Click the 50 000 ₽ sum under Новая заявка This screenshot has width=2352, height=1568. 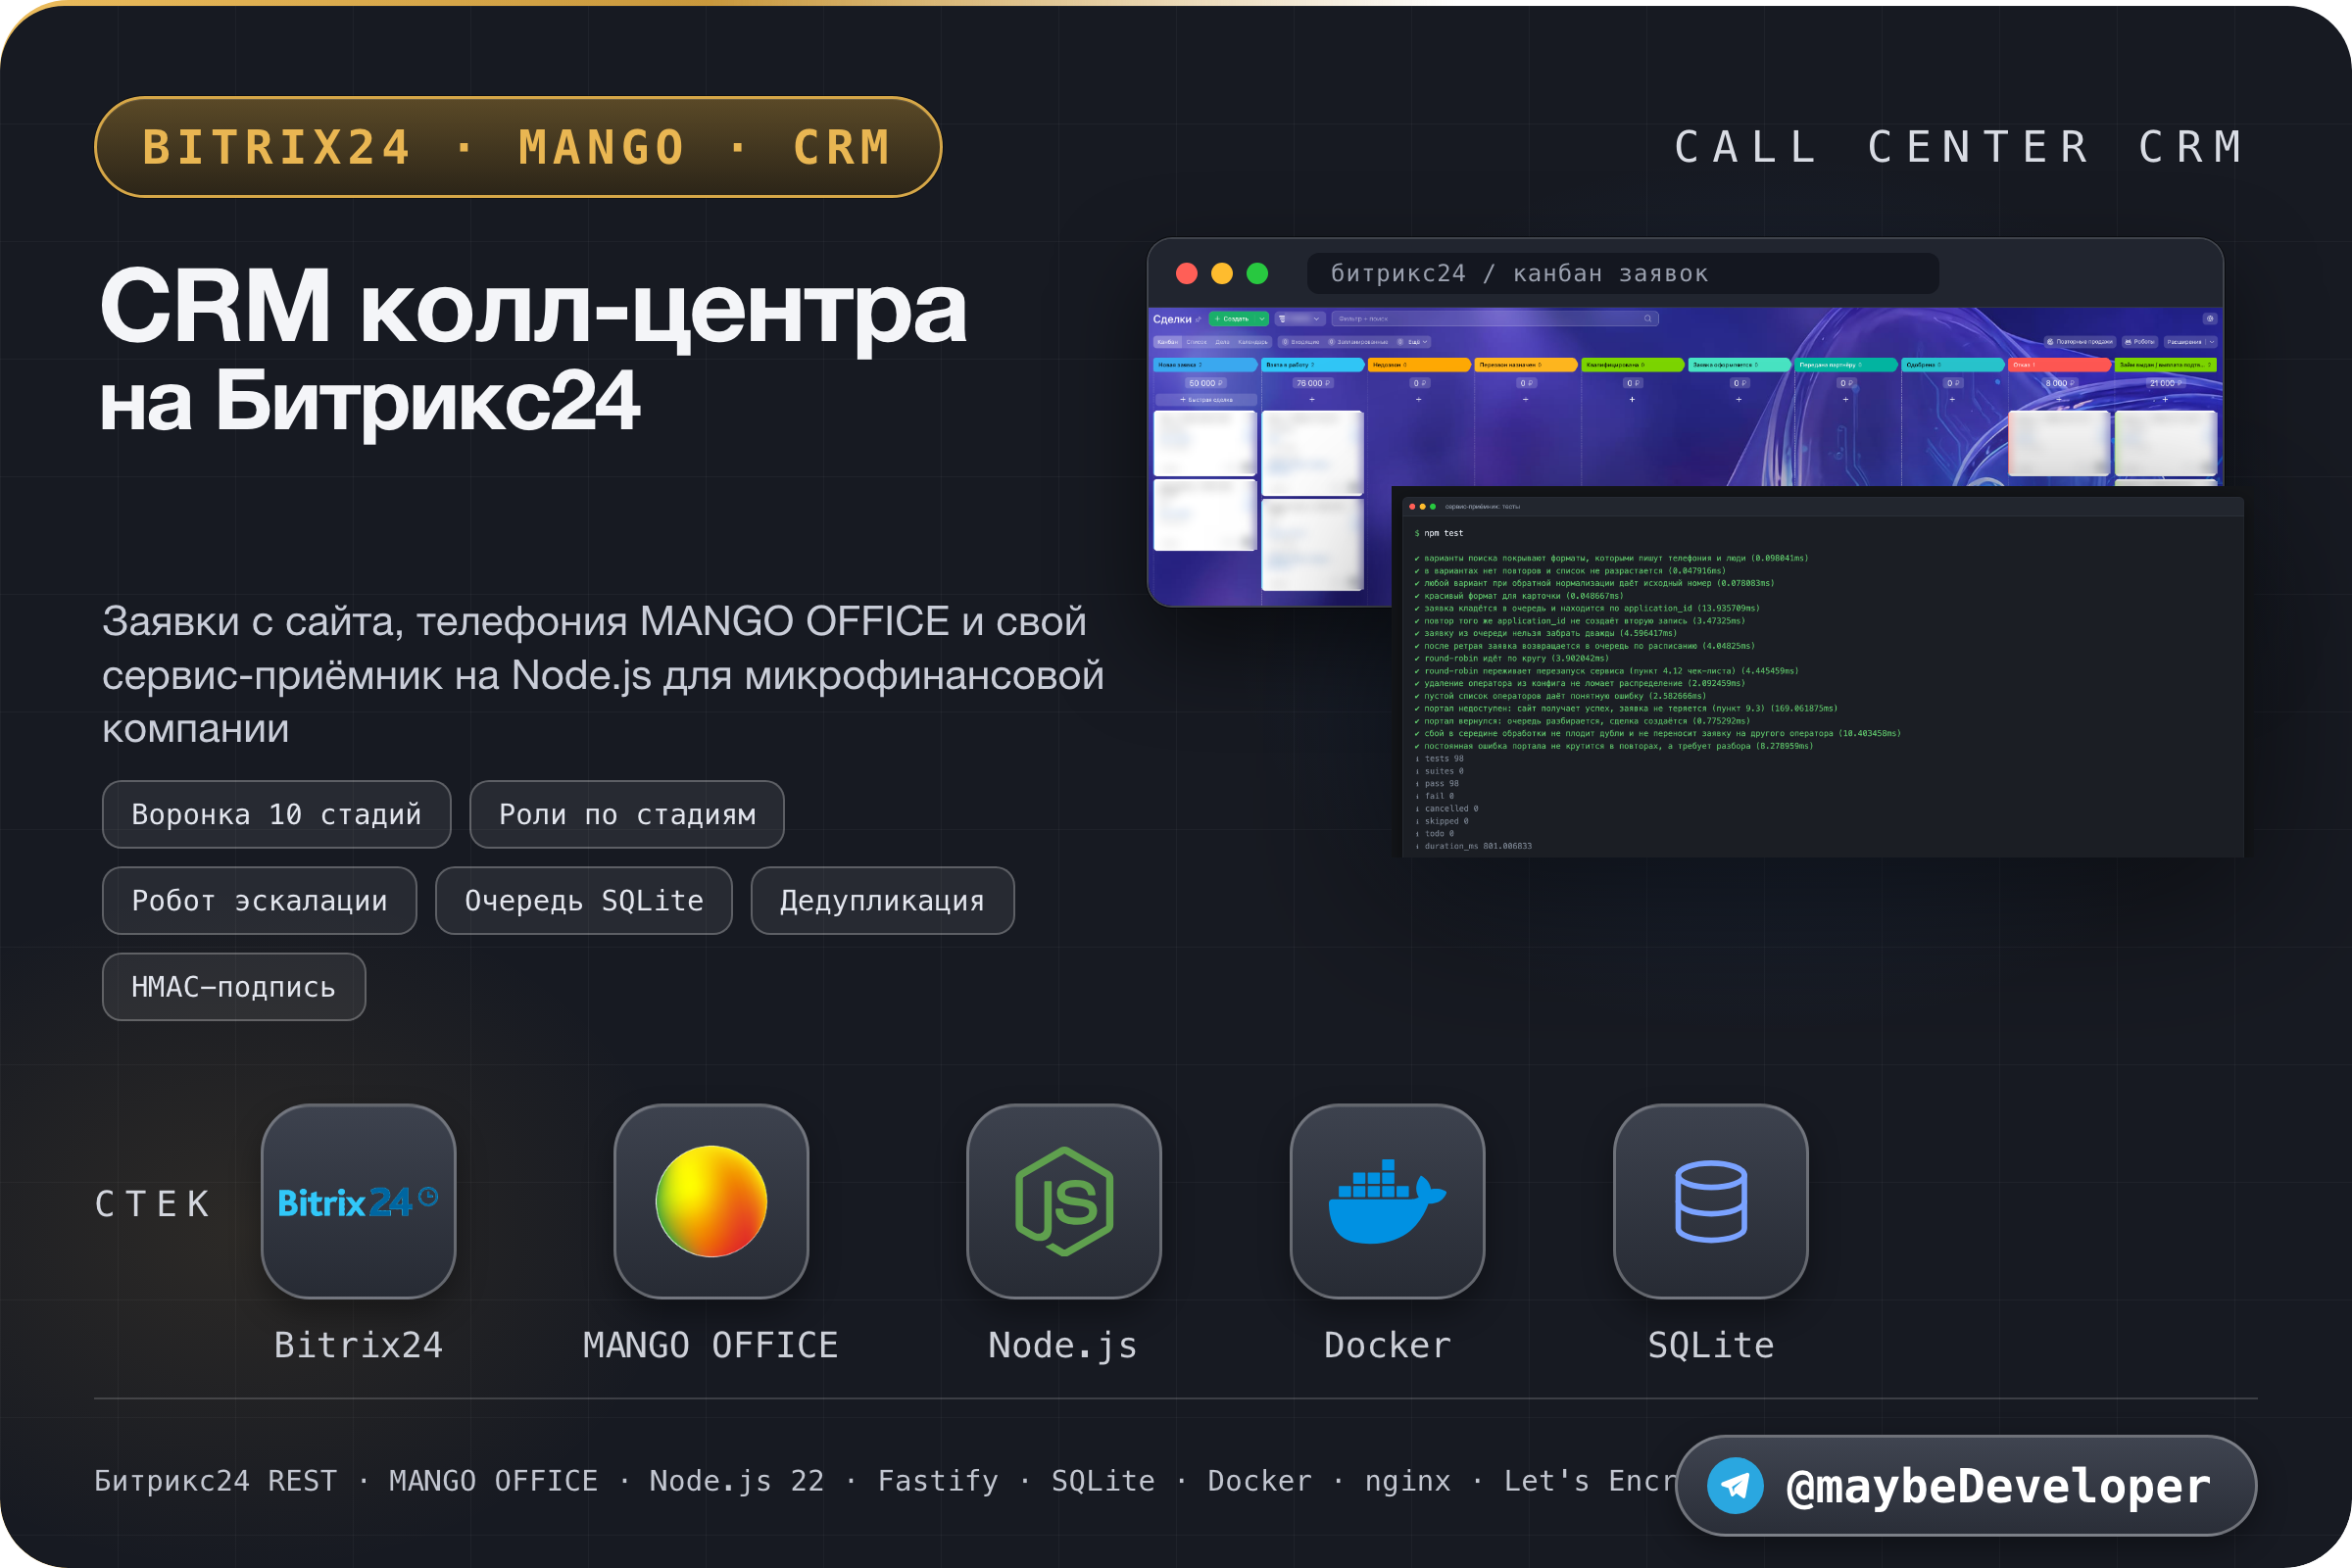[x=1206, y=383]
